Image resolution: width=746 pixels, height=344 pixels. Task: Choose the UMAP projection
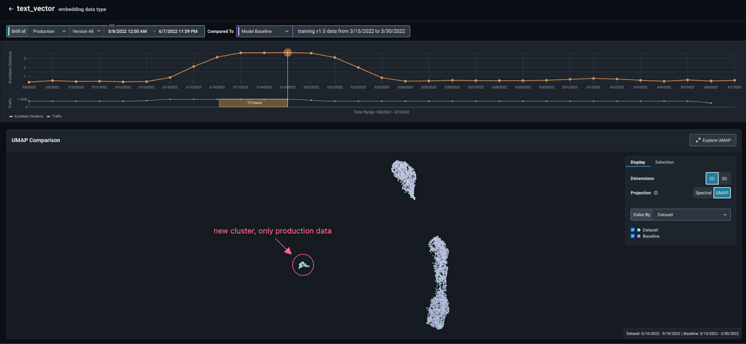(x=722, y=193)
